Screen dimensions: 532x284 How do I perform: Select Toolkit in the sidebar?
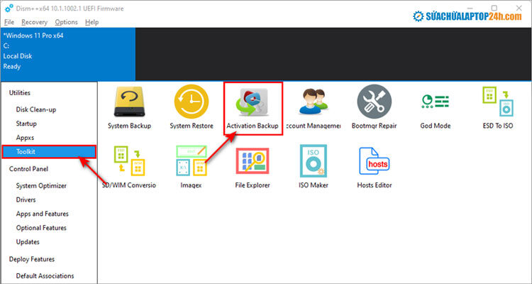[x=49, y=152]
